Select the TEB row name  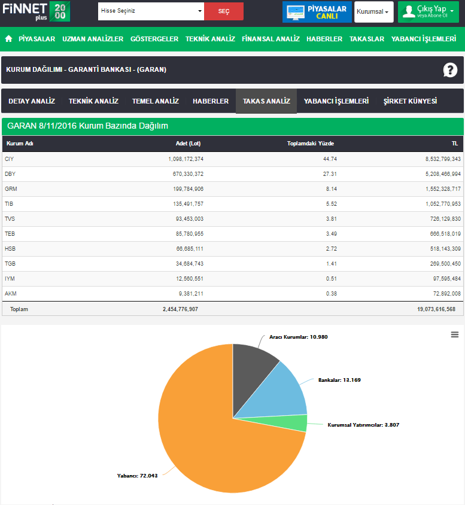10,234
